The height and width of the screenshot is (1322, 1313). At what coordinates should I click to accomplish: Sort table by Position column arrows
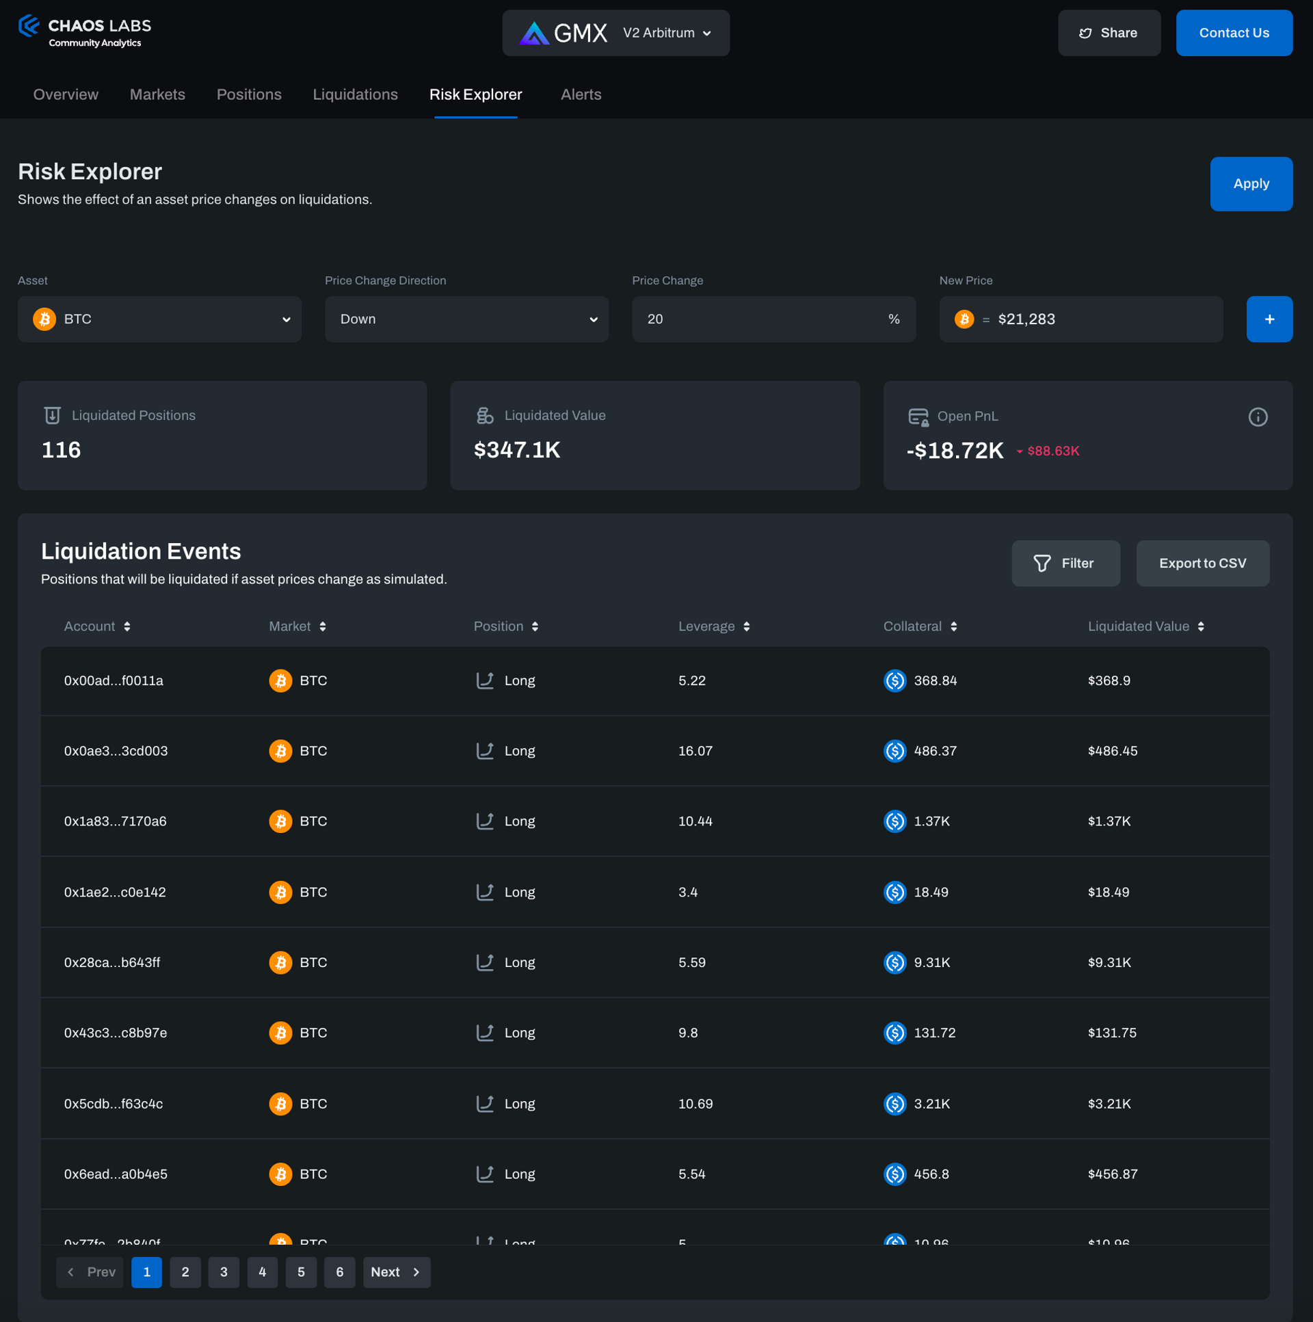click(534, 626)
